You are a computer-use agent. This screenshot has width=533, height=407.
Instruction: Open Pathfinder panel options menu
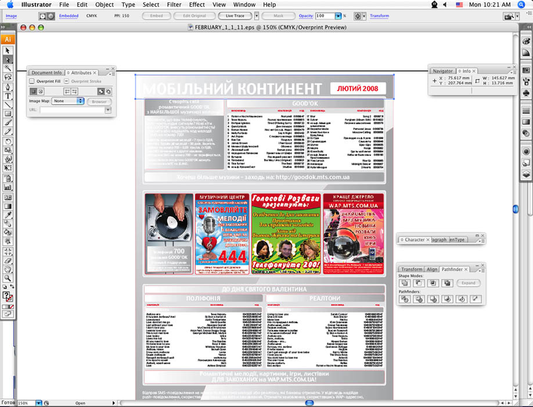coord(482,270)
